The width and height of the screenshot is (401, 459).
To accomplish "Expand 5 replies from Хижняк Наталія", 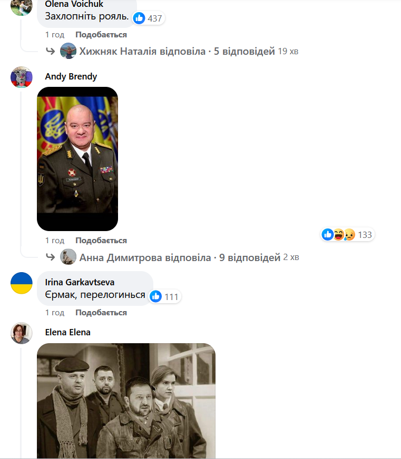I will pyautogui.click(x=177, y=51).
